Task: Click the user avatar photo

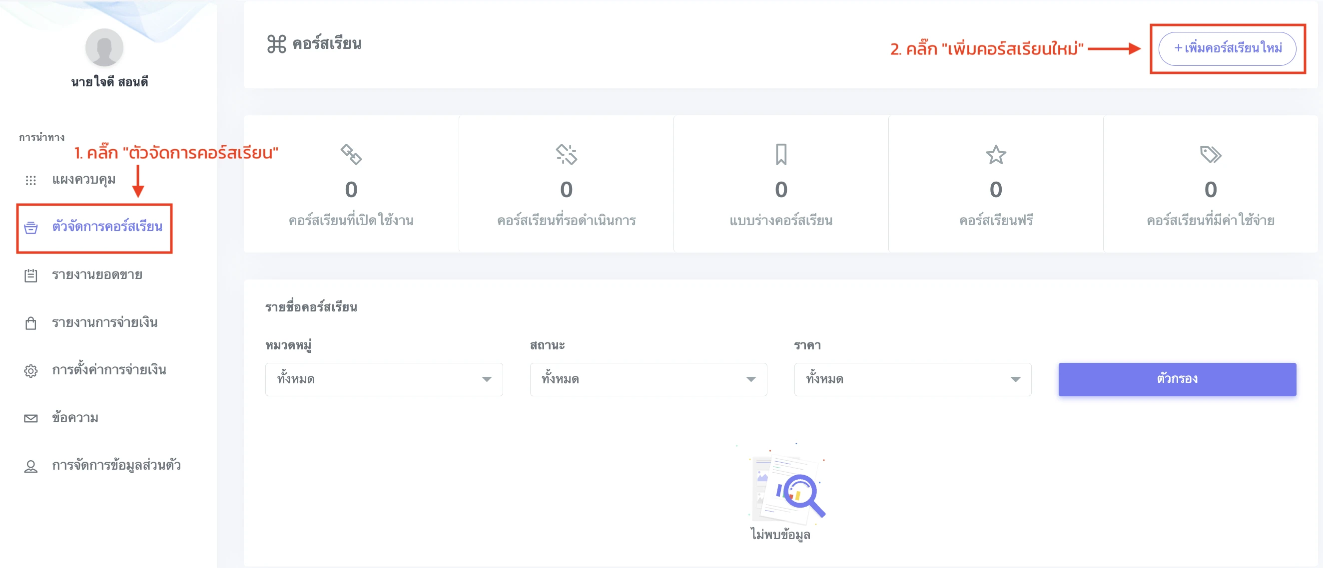Action: (x=104, y=47)
